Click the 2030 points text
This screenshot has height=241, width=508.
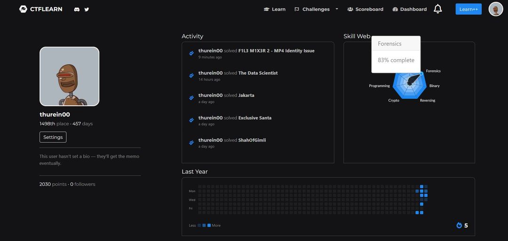tap(53, 184)
